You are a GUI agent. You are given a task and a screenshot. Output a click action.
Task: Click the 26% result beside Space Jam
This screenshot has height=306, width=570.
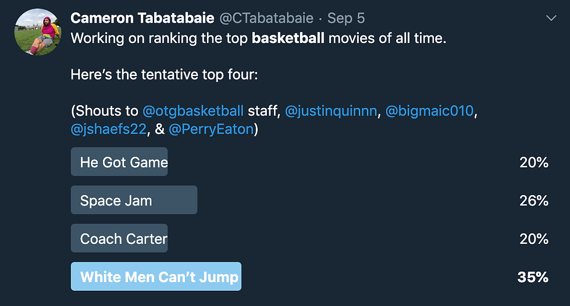534,201
